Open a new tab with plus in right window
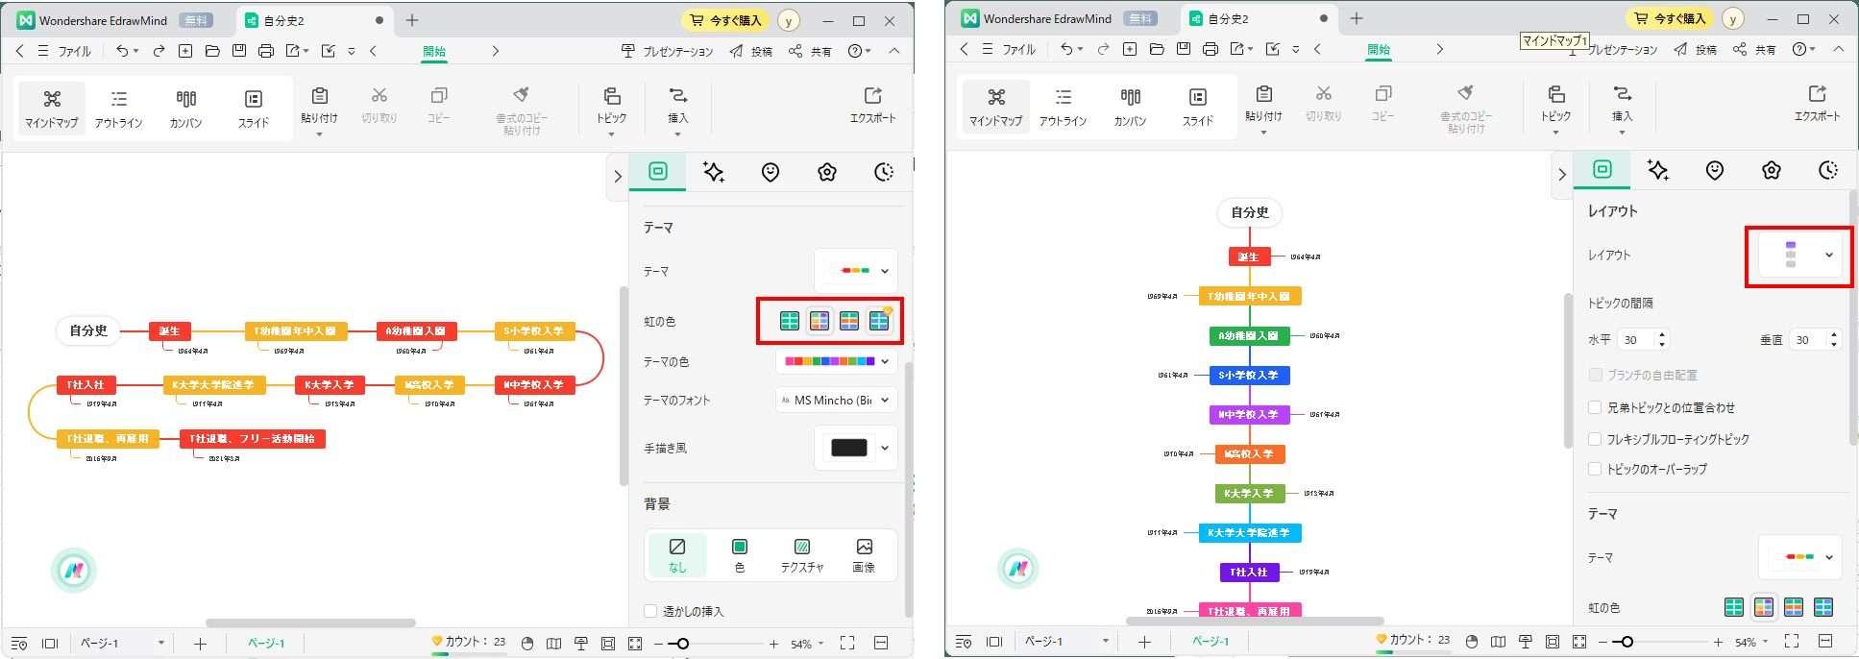The height and width of the screenshot is (659, 1859). 1357,18
